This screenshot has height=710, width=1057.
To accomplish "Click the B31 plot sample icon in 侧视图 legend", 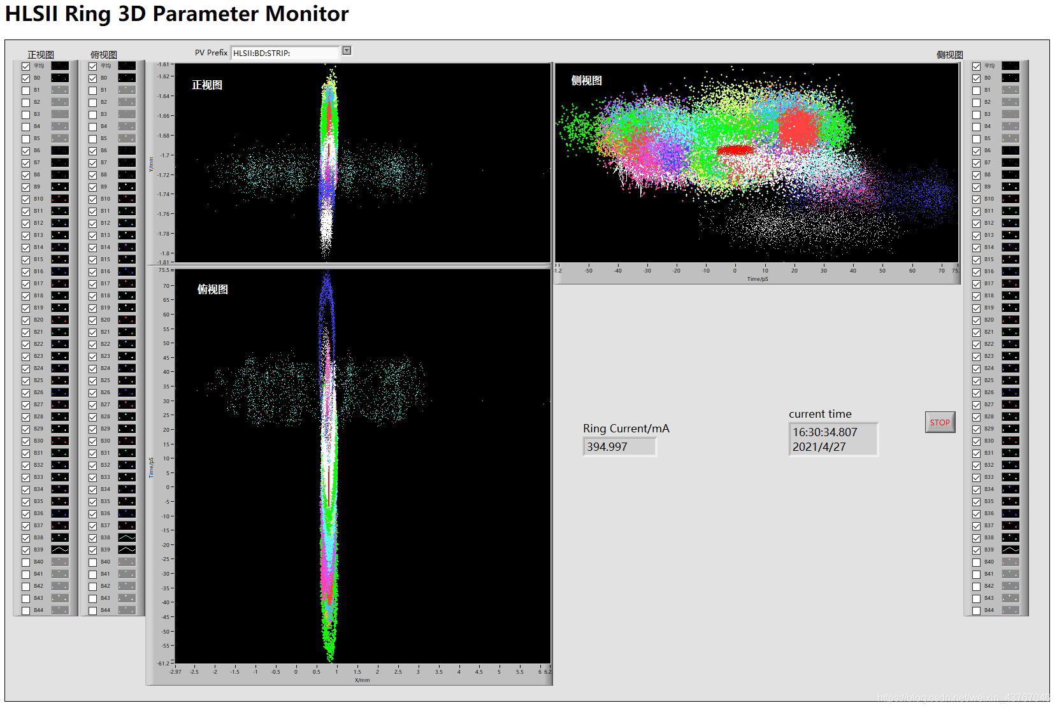I will 1010,453.
